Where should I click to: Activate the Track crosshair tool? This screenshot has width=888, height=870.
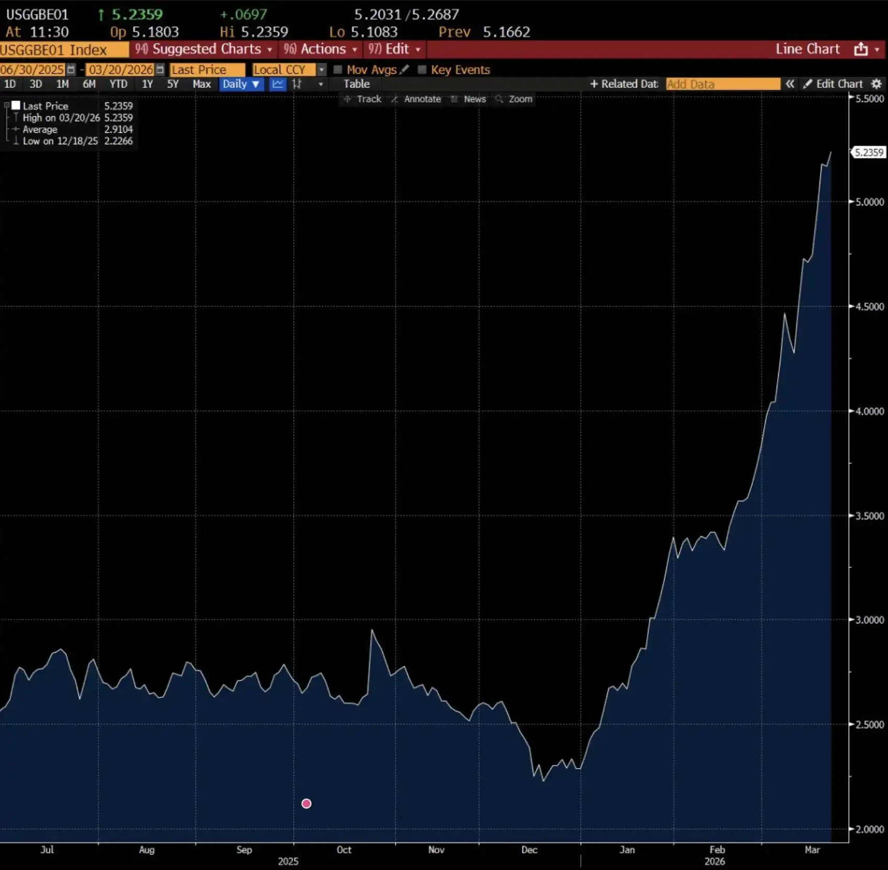tap(363, 99)
